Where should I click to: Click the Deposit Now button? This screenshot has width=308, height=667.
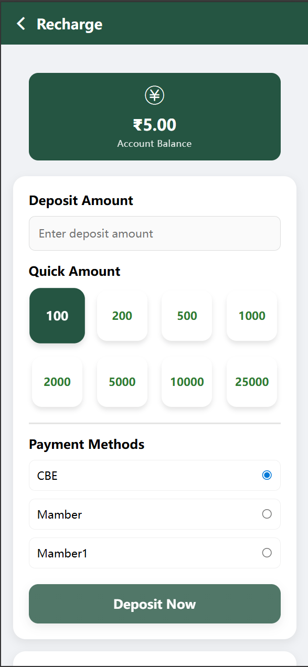pyautogui.click(x=155, y=604)
